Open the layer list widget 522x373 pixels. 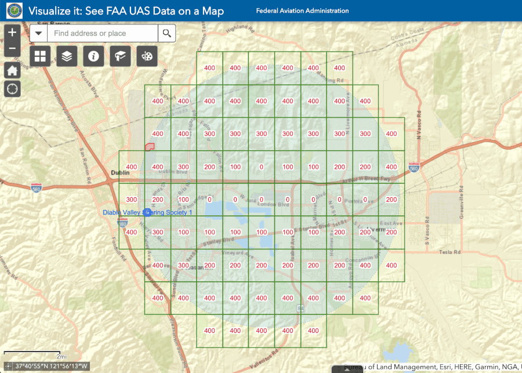67,56
